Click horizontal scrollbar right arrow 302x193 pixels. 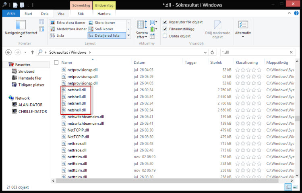[x=292, y=181]
